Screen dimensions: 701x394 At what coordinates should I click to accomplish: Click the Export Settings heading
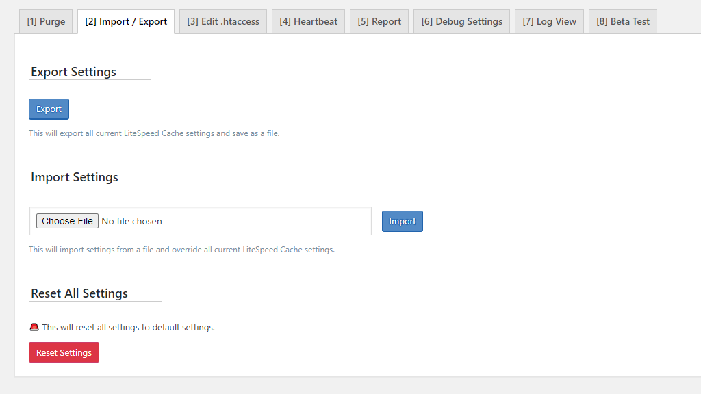click(x=73, y=72)
